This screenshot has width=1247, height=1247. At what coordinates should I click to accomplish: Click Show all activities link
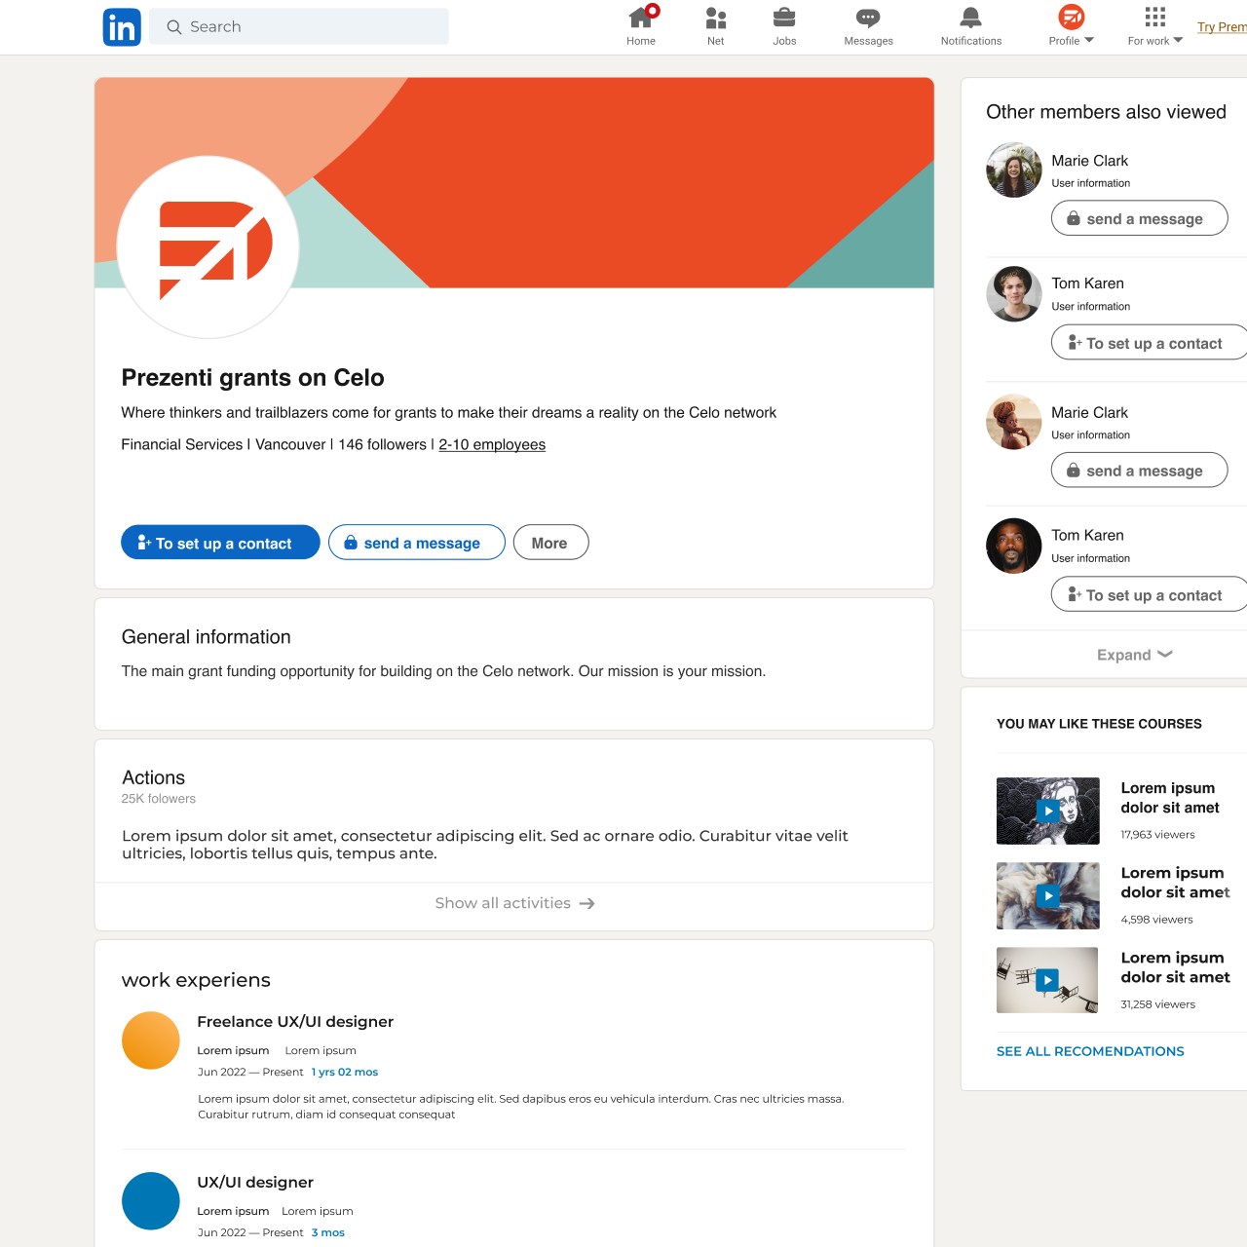[514, 903]
